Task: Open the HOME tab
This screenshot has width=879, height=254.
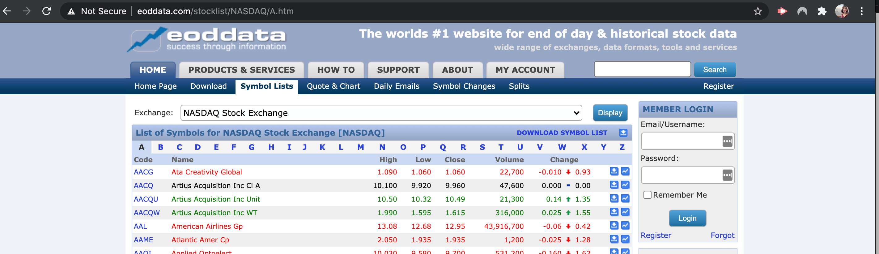Action: (x=153, y=70)
